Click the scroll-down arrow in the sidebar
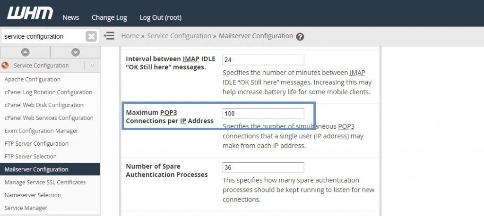The height and width of the screenshot is (216, 484). click(75, 52)
